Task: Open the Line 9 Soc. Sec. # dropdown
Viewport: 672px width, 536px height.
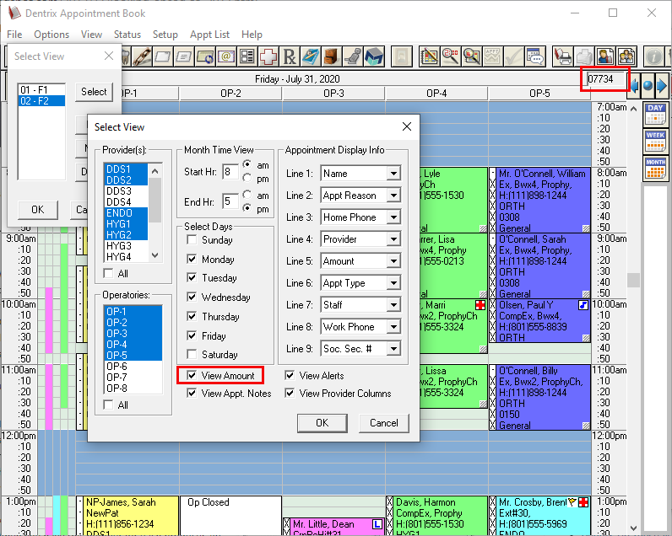Action: [x=393, y=349]
